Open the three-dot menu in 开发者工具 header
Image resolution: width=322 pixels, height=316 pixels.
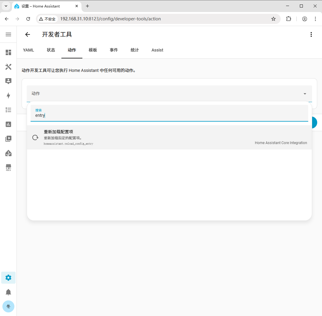point(311,34)
